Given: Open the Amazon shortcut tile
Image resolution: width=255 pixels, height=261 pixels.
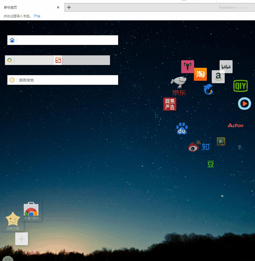Looking at the screenshot, I should pos(218,77).
